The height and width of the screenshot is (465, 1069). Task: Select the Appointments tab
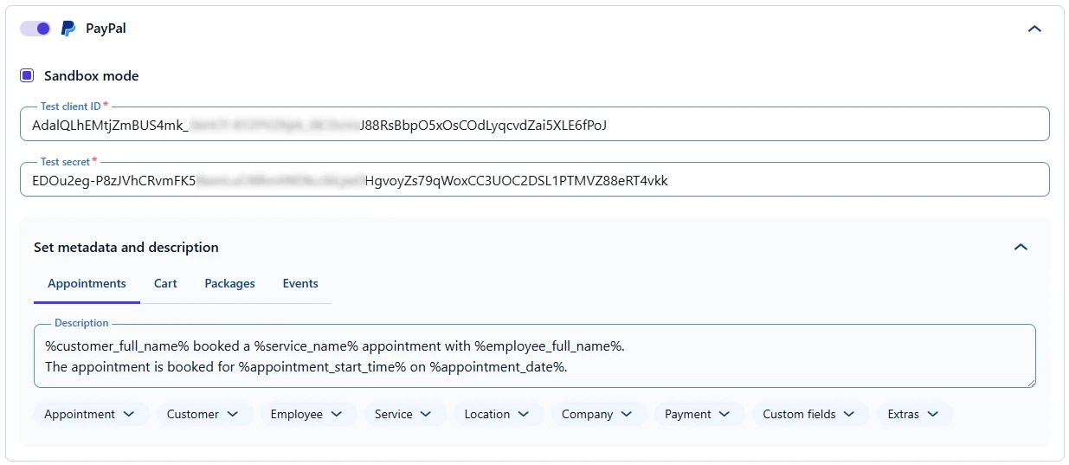pyautogui.click(x=87, y=284)
